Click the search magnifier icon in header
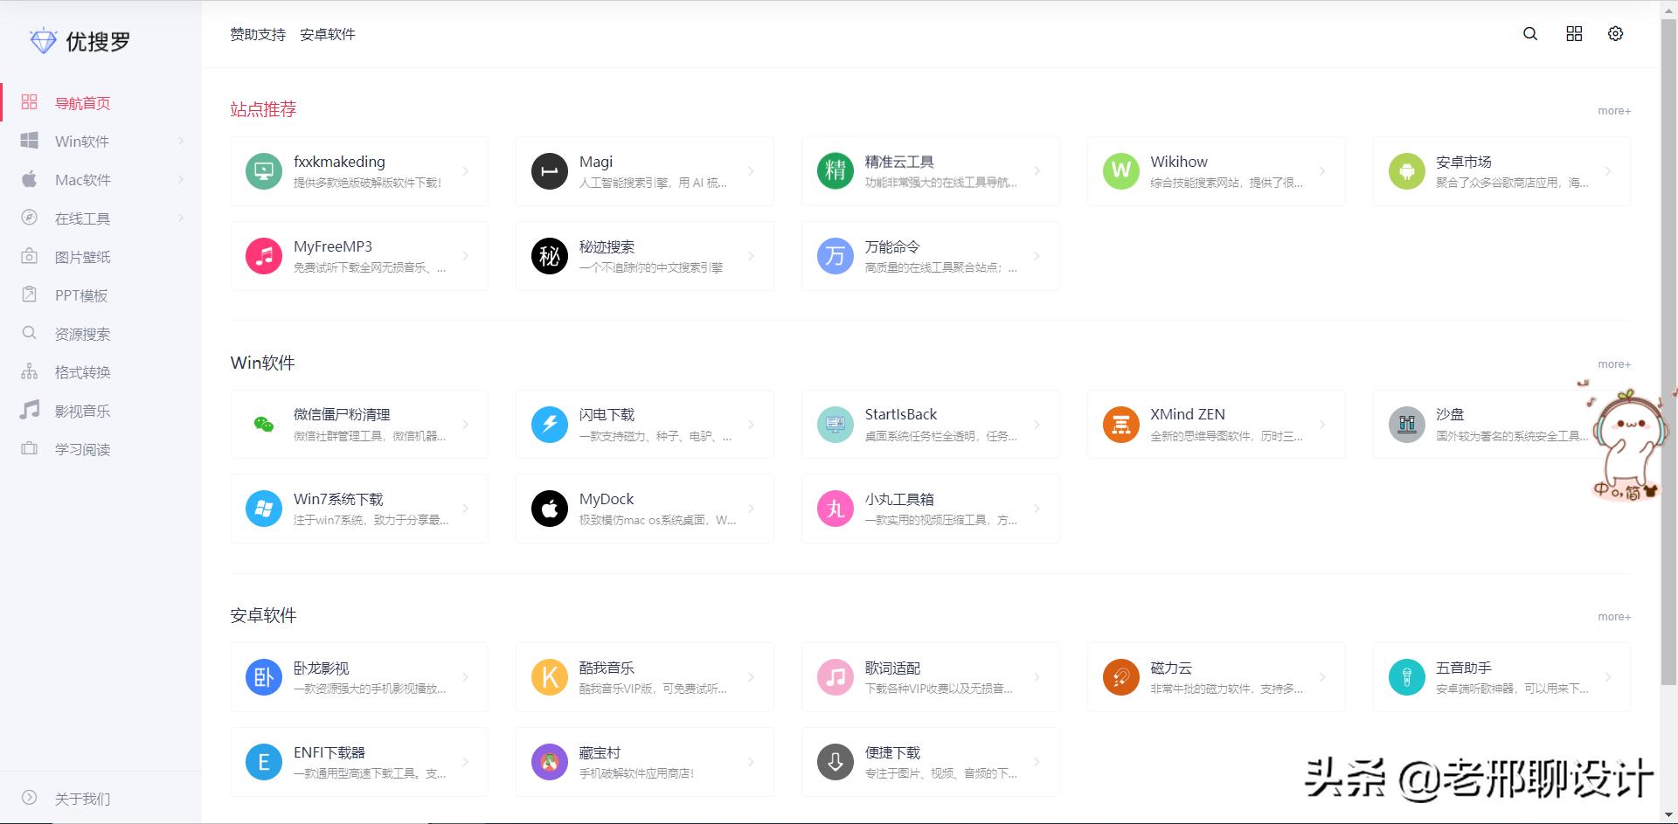 1530,34
